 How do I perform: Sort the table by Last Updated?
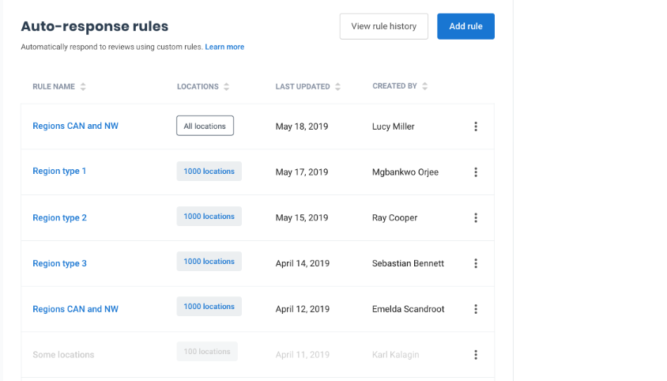click(x=338, y=87)
